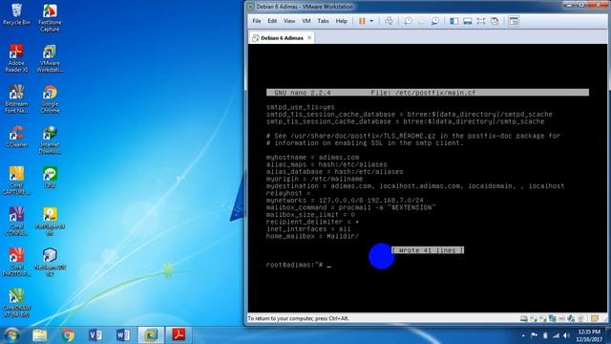Toggle the library sidebar view icon
Viewport: 611px width, 344px height.
454,21
